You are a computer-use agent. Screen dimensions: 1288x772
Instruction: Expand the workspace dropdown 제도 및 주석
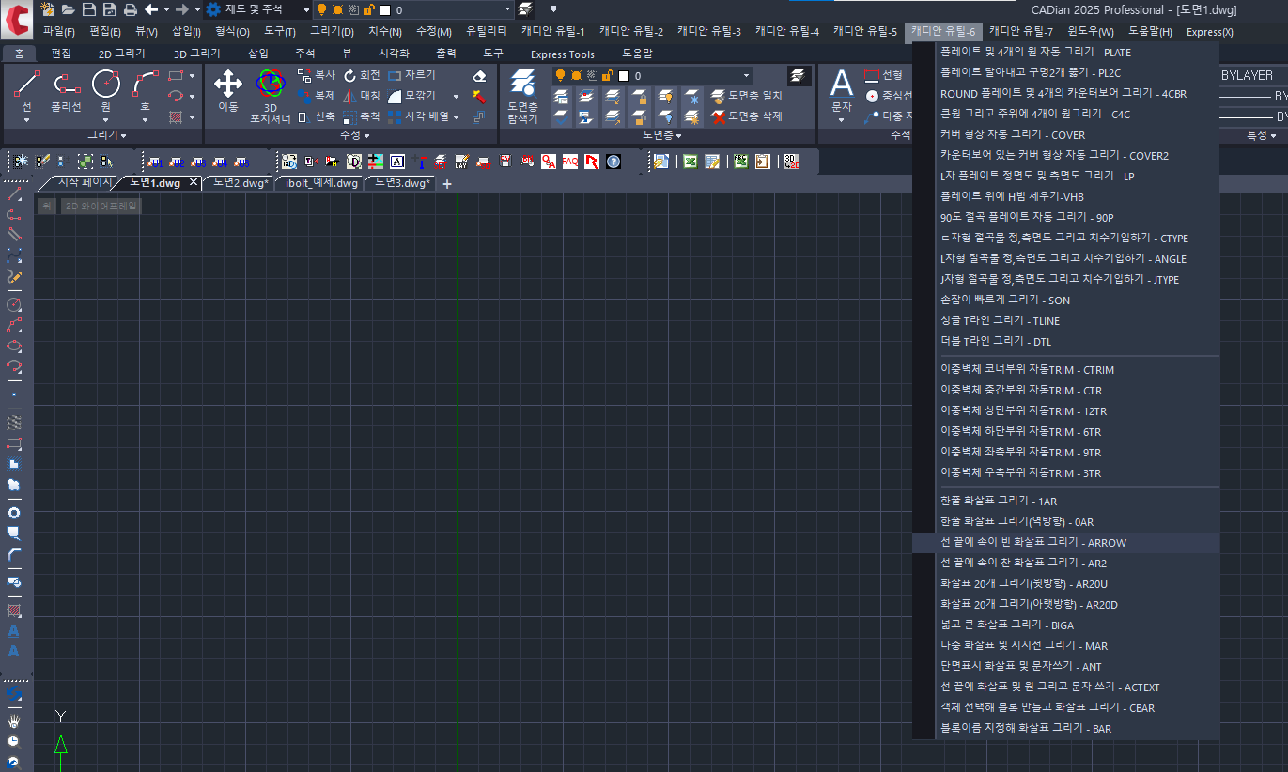click(306, 9)
